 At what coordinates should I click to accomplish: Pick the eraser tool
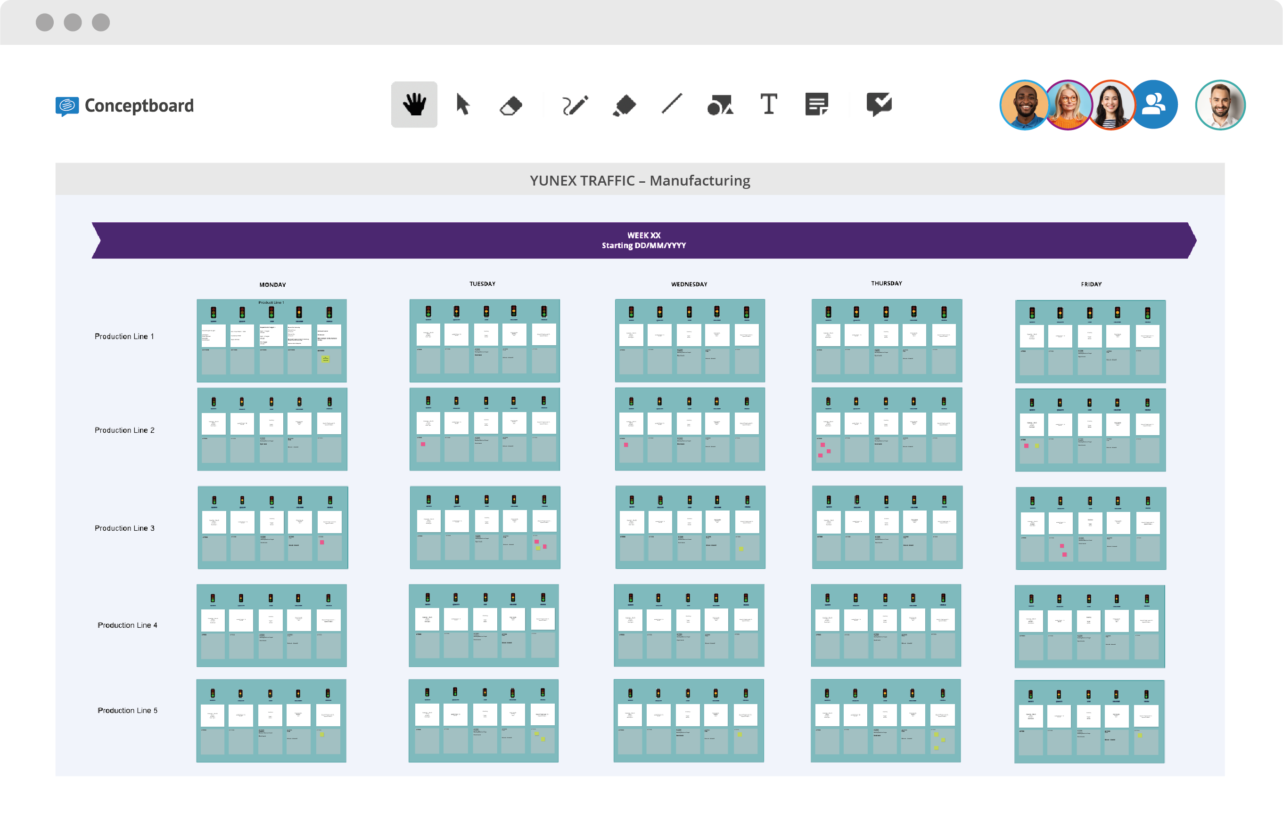[x=510, y=105]
